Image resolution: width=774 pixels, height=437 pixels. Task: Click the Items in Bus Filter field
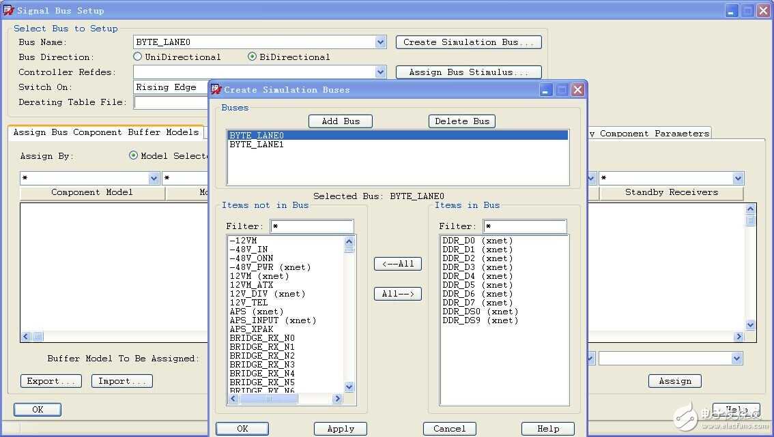pyautogui.click(x=524, y=226)
